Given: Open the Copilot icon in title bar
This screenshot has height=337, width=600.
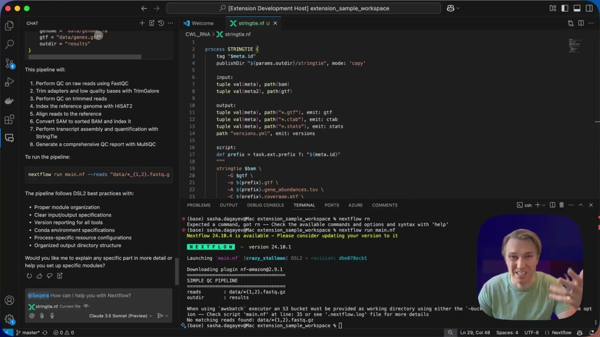Looking at the screenshot, I should point(450,8).
